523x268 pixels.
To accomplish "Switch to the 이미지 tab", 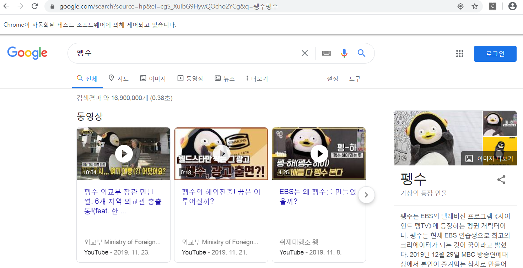I will 153,79.
